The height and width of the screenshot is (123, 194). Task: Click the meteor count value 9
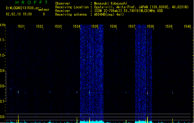(x=44, y=14)
